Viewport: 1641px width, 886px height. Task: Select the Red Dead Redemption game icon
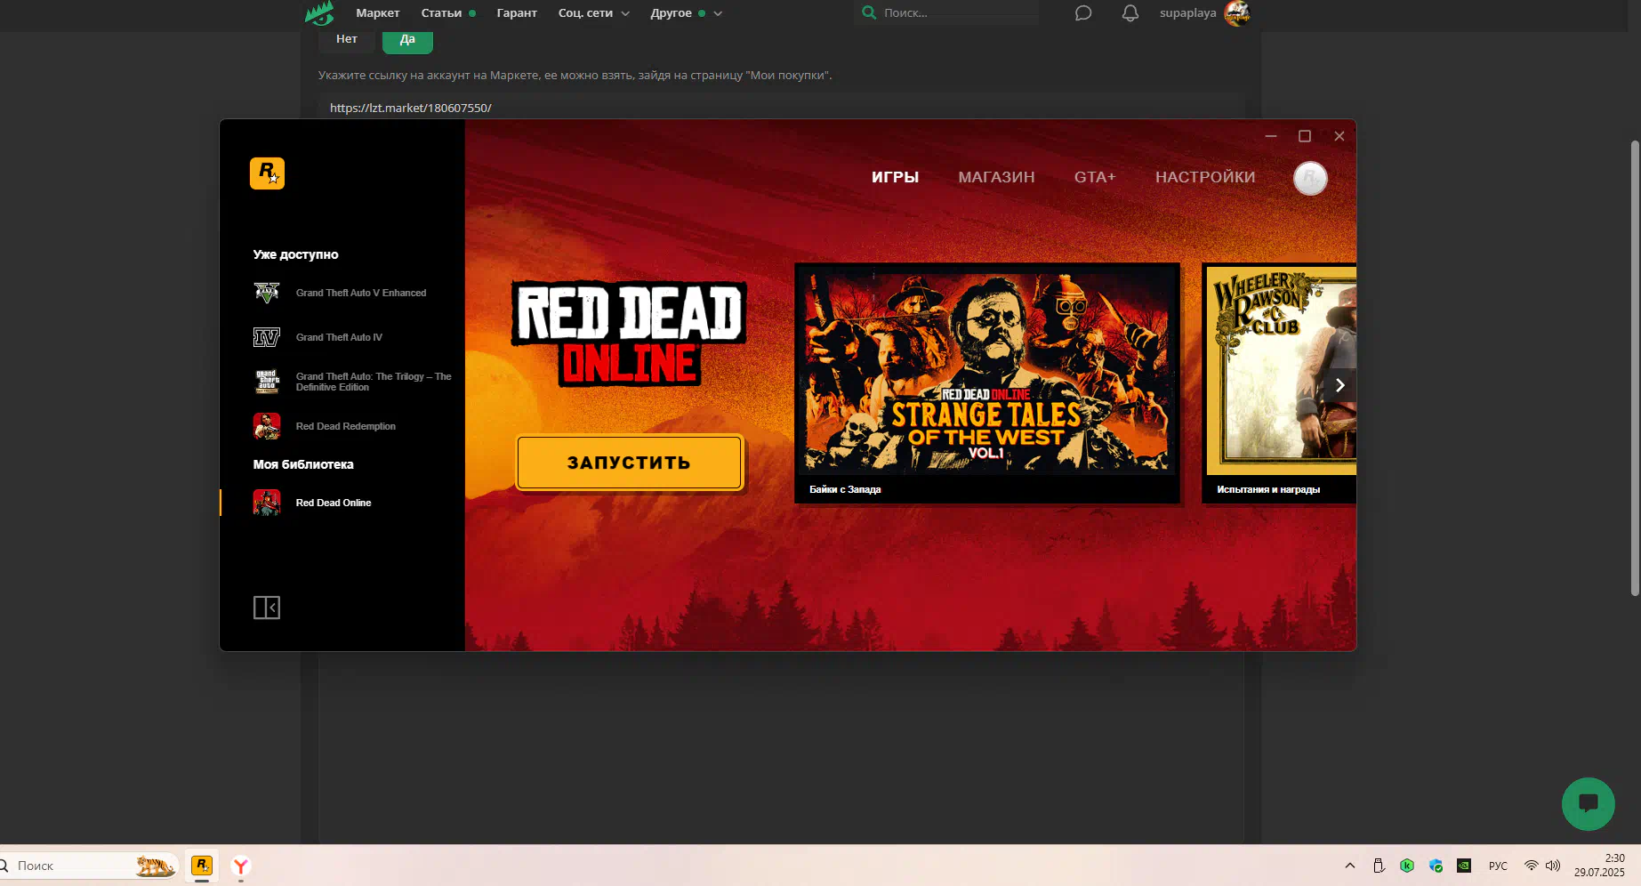[x=267, y=426]
